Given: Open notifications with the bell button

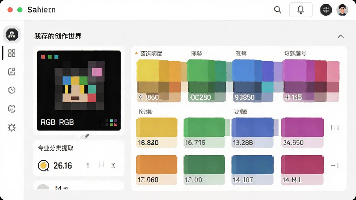Looking at the screenshot, I should [301, 10].
